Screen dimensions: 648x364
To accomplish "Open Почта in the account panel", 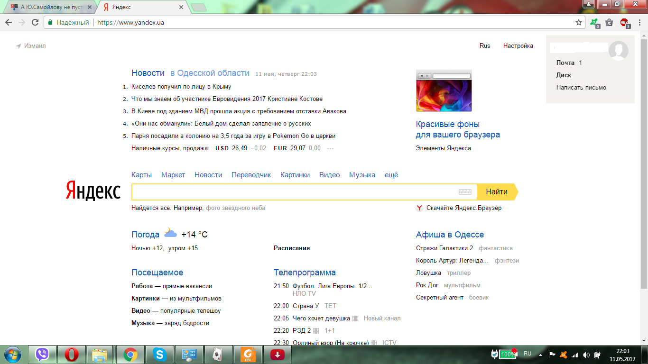I will 565,63.
